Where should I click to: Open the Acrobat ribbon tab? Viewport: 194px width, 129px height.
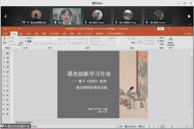(x=89, y=34)
